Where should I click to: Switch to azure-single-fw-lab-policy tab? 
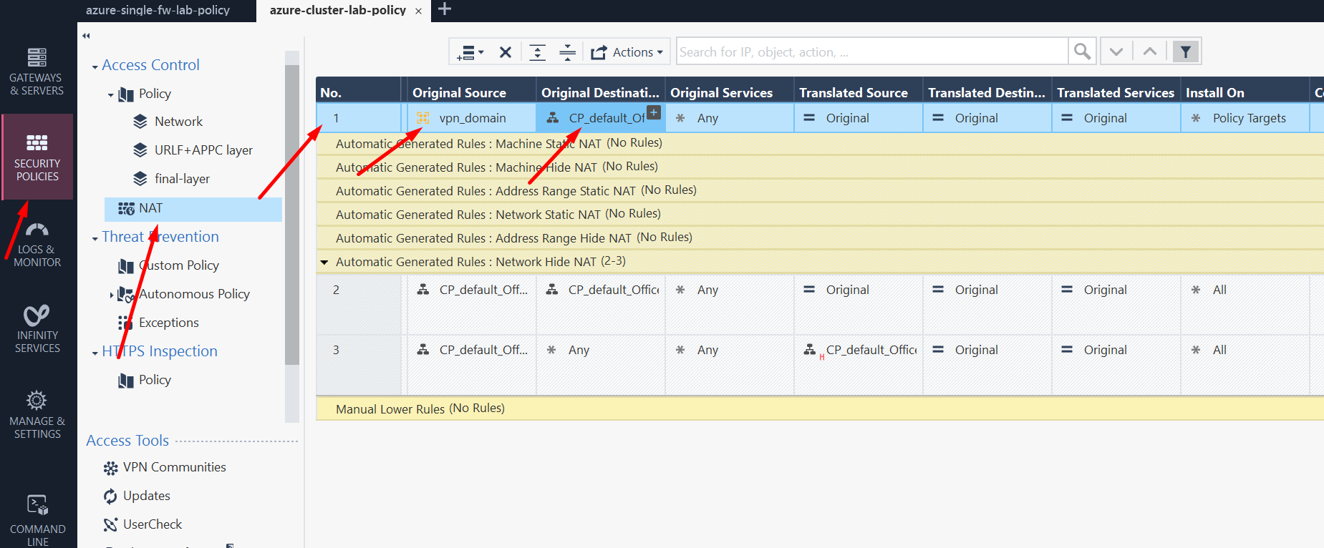pos(158,10)
